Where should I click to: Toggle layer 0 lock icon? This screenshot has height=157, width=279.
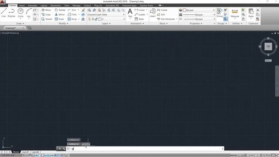(x=96, y=19)
